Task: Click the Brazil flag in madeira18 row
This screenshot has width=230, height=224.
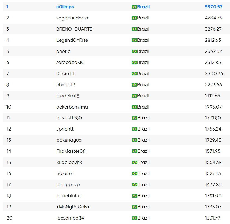Action: pyautogui.click(x=134, y=96)
